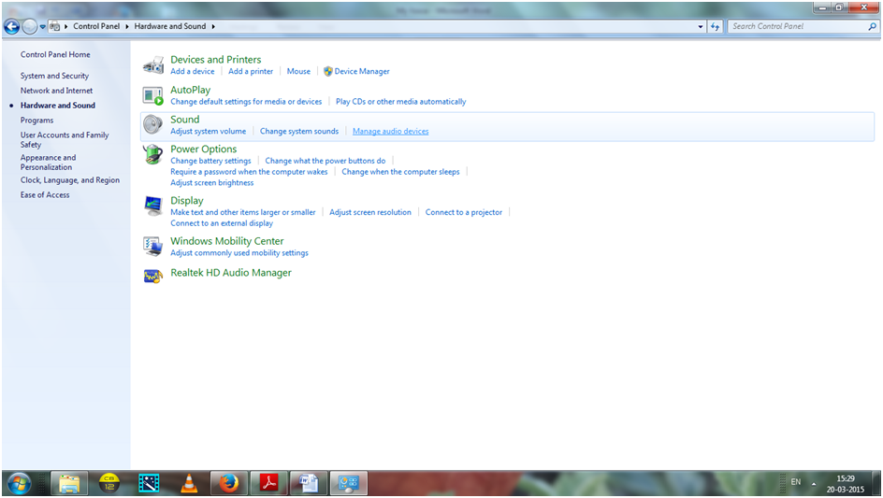Screen dimensions: 883x498
Task: Open Ease of Access category
Action: tap(45, 194)
